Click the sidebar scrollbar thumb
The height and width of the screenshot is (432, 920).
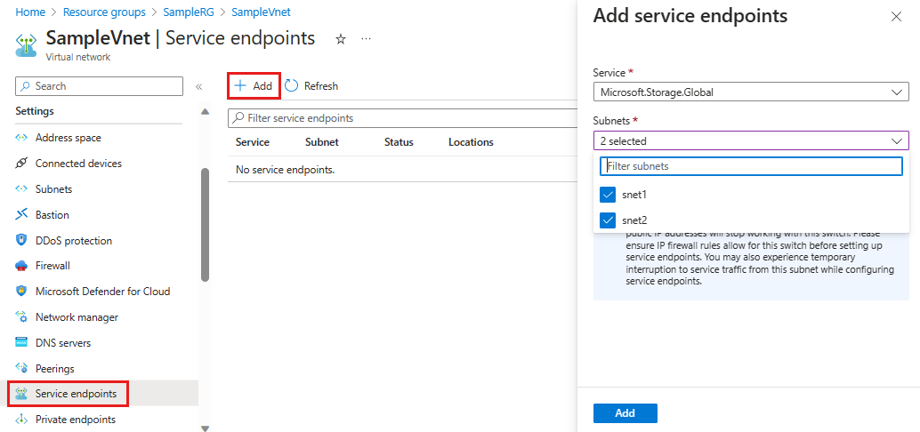click(205, 225)
